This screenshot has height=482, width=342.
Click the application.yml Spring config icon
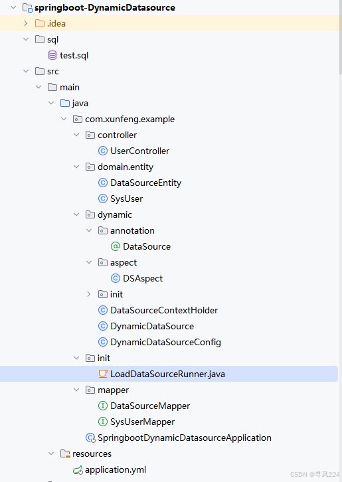[78, 469]
